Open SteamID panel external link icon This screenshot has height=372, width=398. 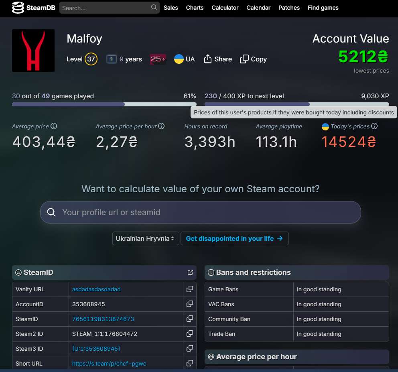(190, 272)
